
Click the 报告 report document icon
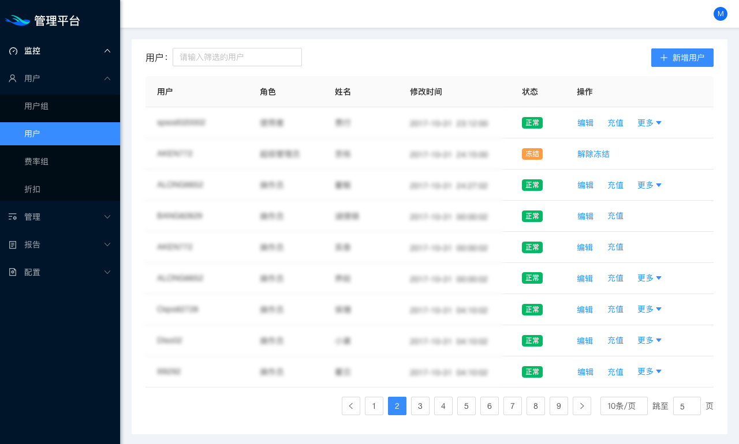click(x=13, y=244)
